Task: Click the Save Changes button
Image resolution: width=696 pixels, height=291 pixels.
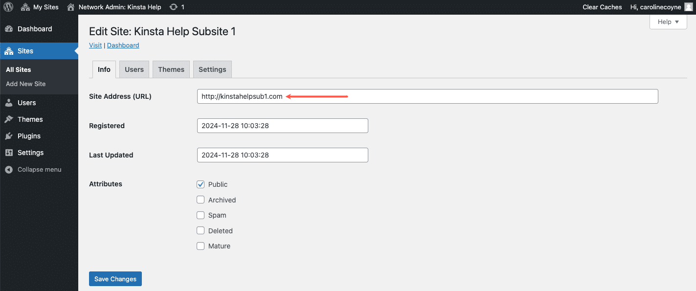Action: [x=115, y=278]
